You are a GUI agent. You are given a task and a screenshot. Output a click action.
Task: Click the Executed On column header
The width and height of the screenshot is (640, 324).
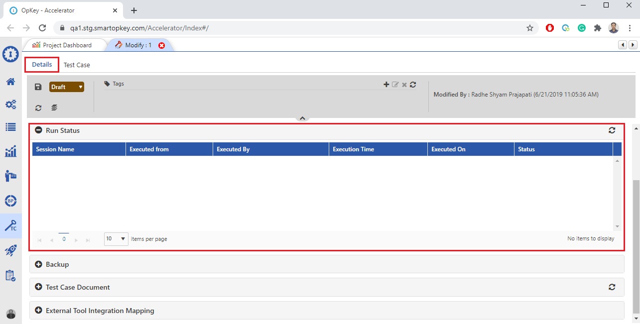[x=448, y=149]
